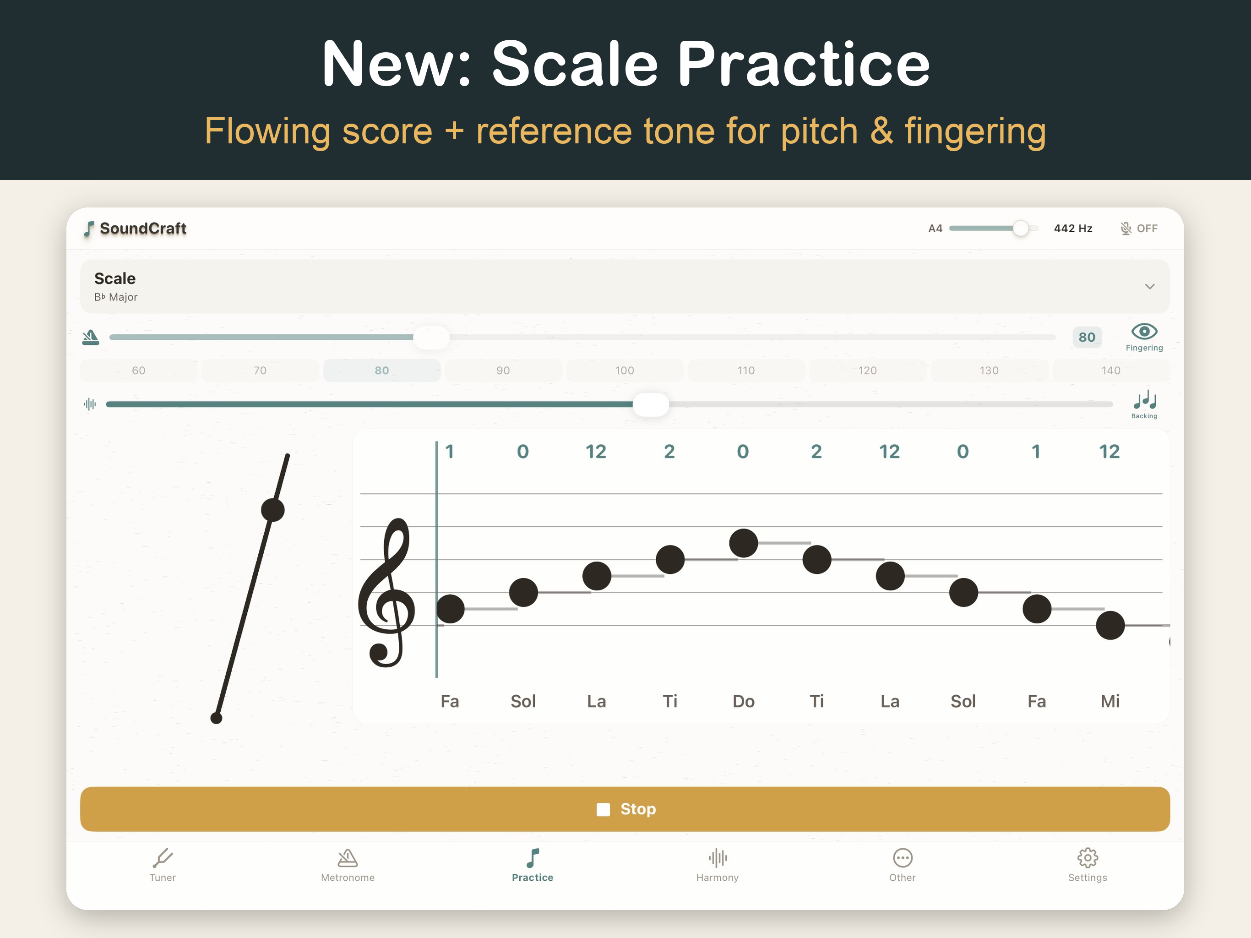Toggle the Backing notes option
The height and width of the screenshot is (938, 1251).
[x=1144, y=405]
